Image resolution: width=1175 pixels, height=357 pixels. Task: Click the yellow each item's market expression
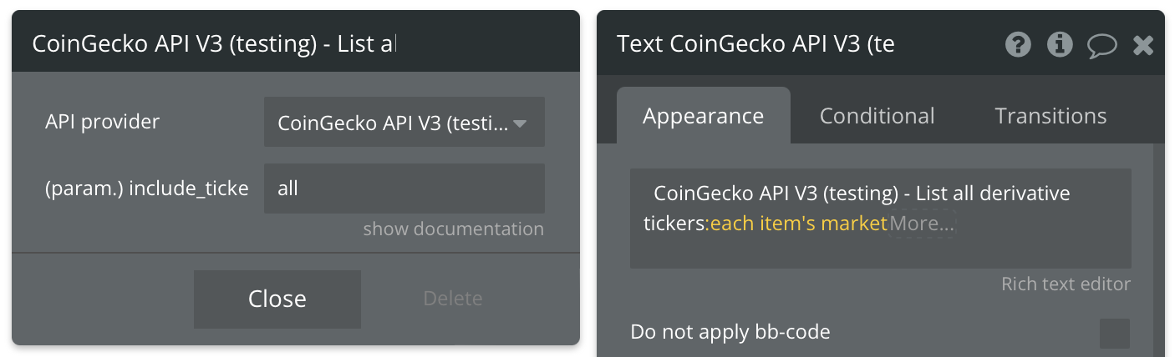point(798,223)
